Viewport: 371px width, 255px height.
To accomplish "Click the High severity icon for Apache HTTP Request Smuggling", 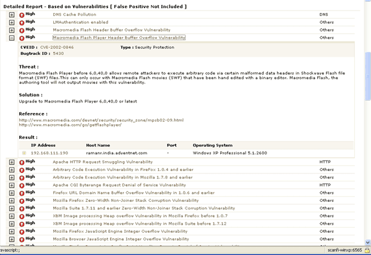I will click(x=22, y=162).
